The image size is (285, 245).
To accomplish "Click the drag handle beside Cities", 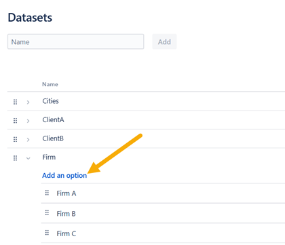I will [x=15, y=102].
